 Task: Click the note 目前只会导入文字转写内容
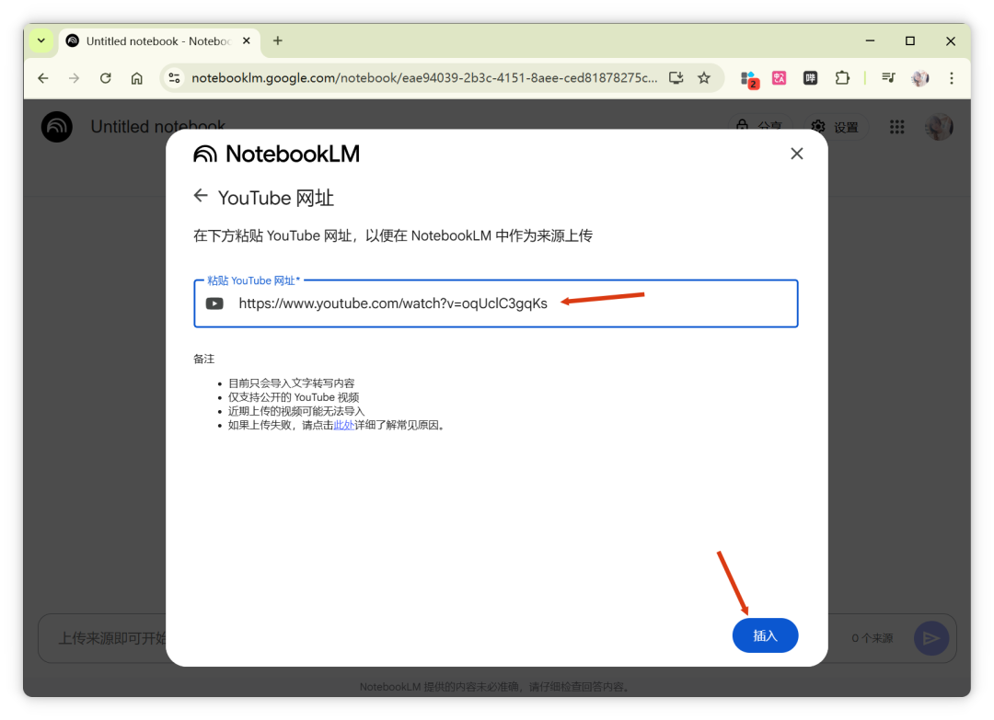pos(292,383)
